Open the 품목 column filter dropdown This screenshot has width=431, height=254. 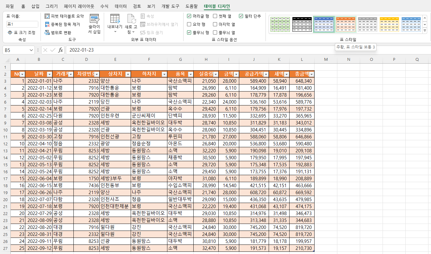point(190,74)
